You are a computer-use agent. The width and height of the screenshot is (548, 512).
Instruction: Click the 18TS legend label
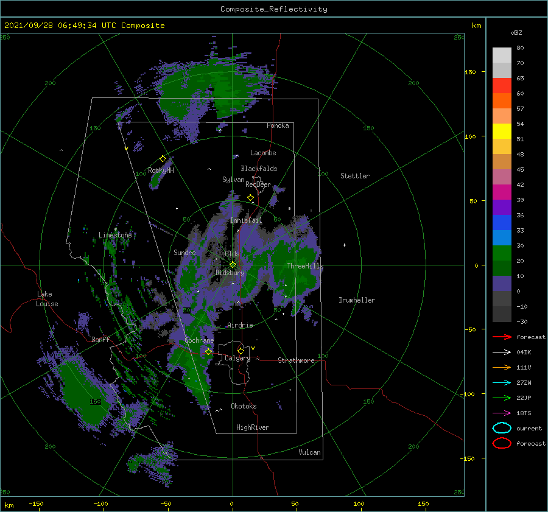(524, 413)
